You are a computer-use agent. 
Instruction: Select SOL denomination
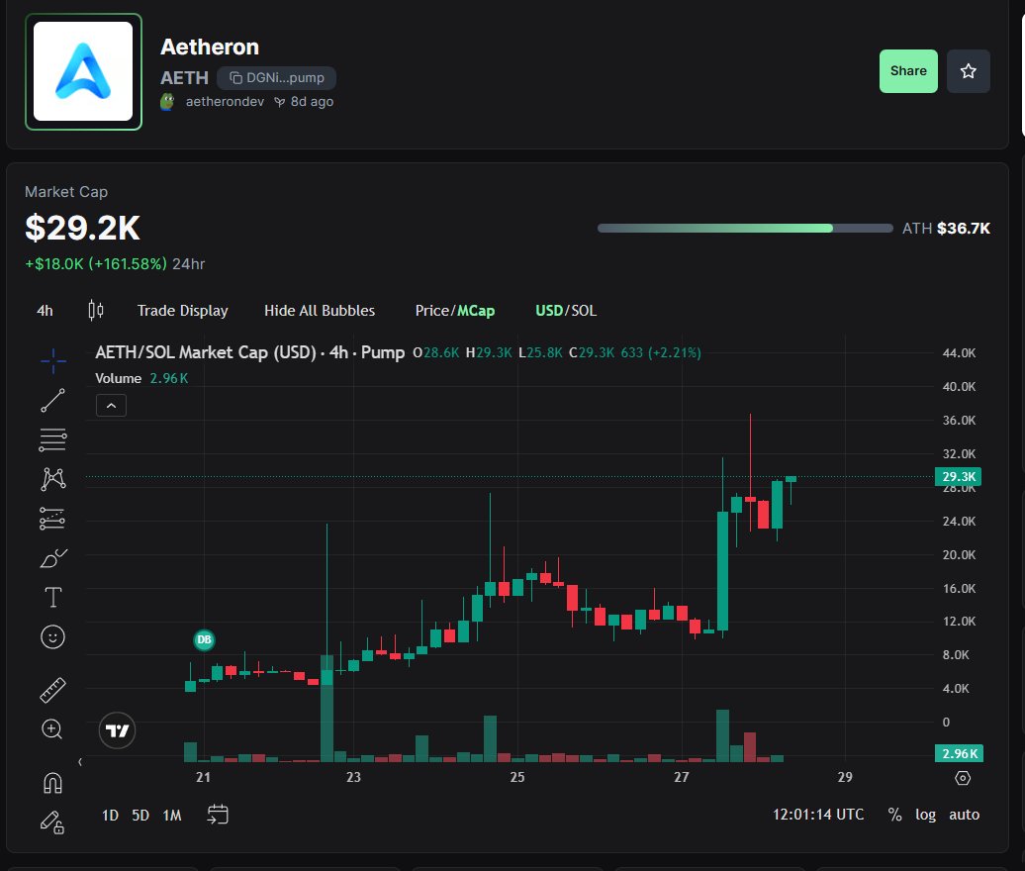point(584,311)
